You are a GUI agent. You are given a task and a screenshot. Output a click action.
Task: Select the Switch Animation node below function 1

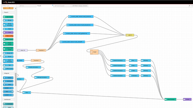(34, 67)
